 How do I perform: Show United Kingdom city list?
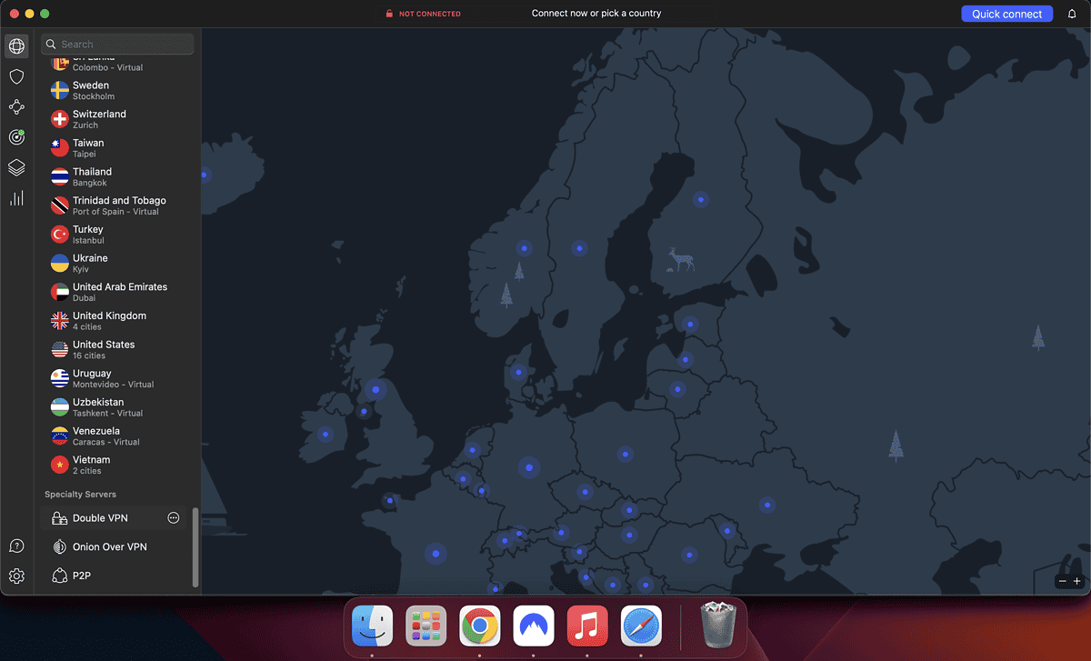(x=109, y=320)
